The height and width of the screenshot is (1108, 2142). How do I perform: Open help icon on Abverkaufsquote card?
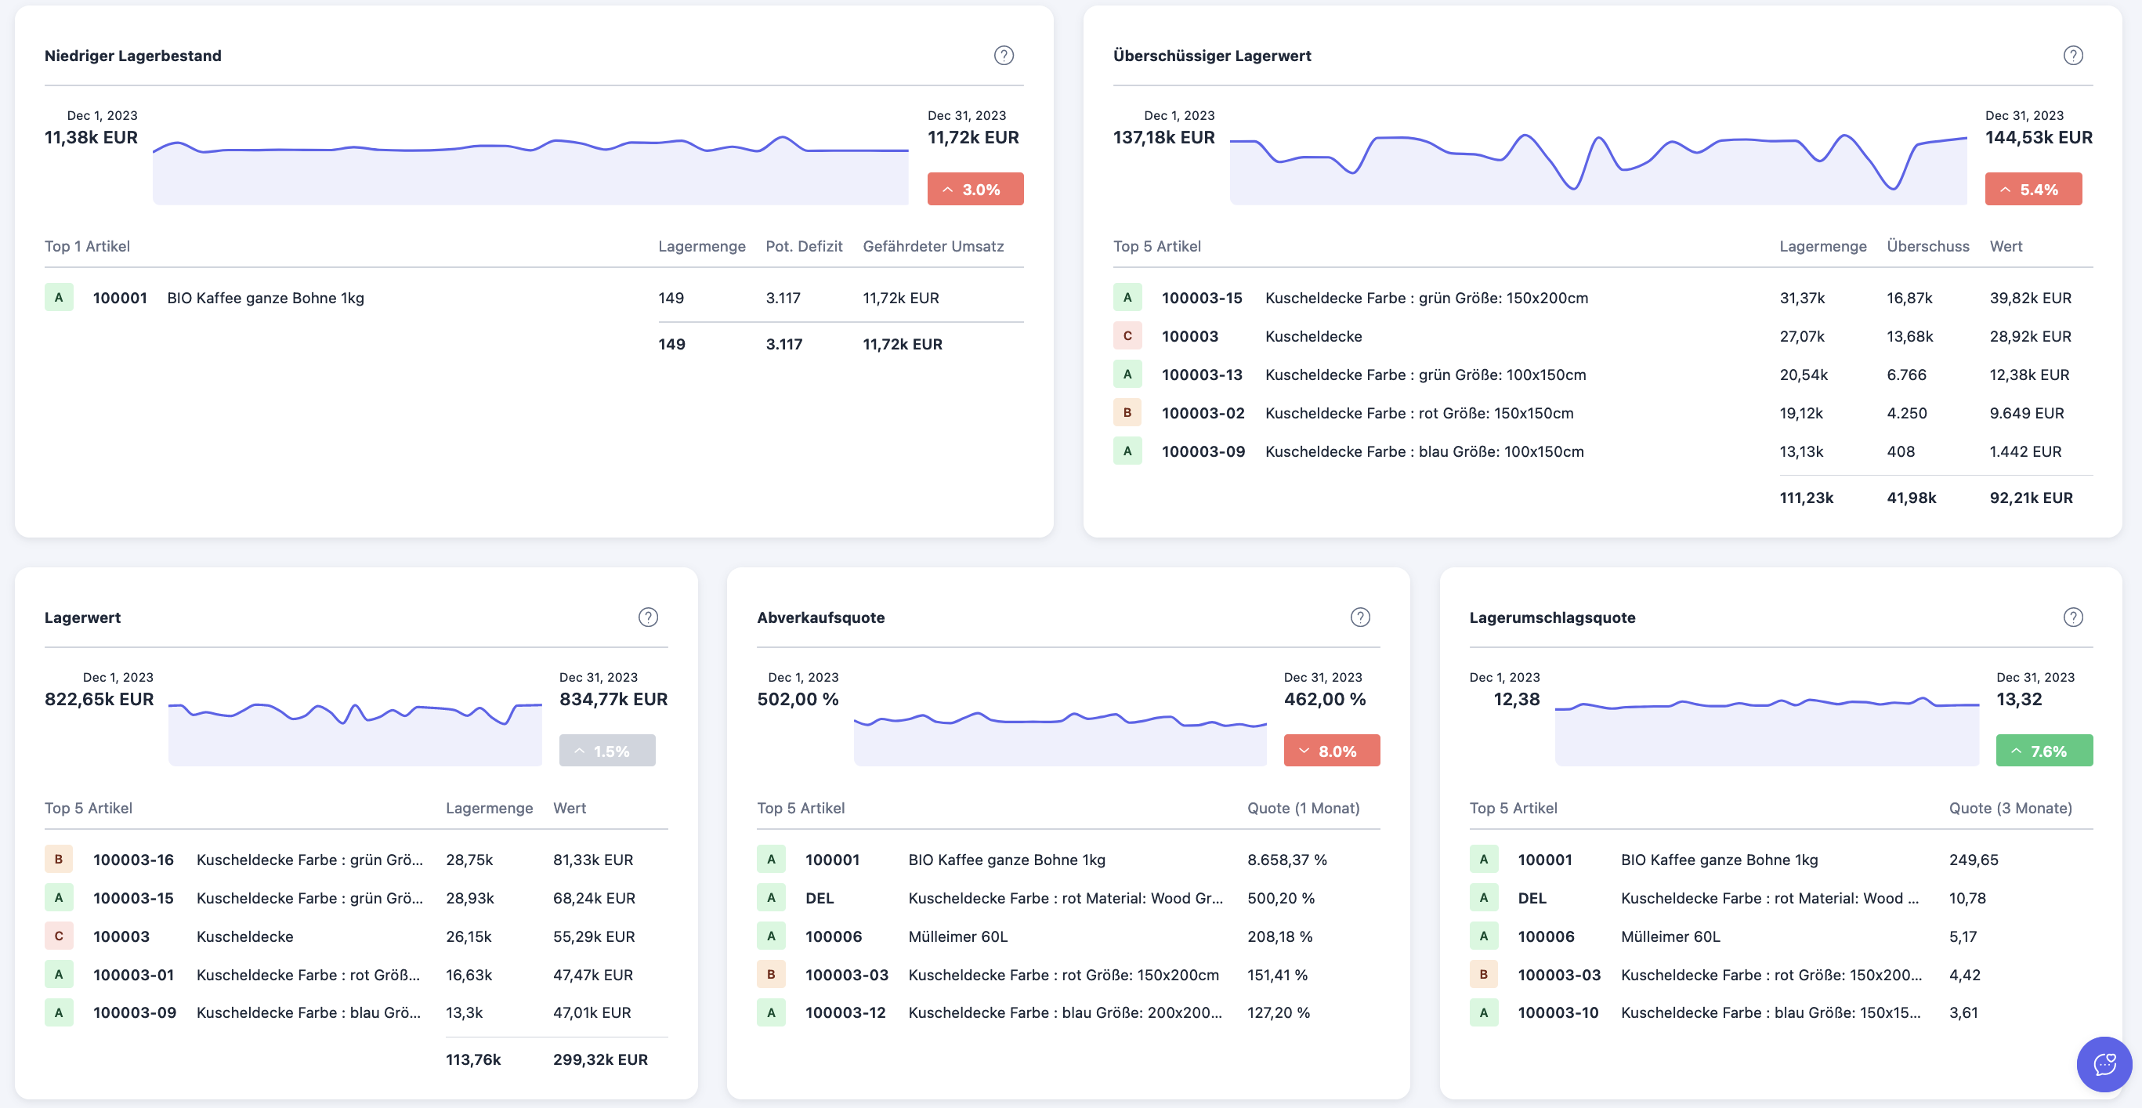coord(1359,617)
